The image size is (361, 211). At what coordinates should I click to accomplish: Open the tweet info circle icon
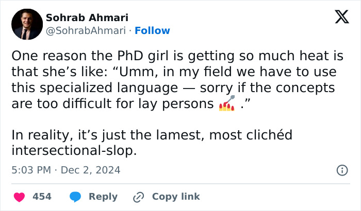[x=341, y=170]
